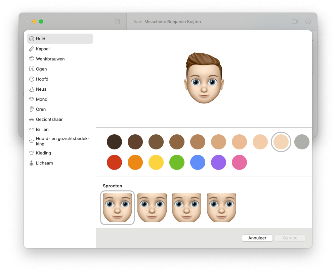336x273 pixels.
Task: Click the yellow minimize window button
Action: 34,21
